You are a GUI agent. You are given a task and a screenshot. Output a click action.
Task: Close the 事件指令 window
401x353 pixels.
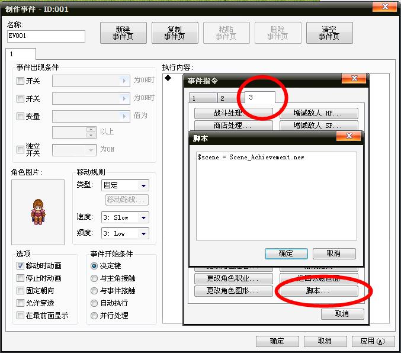point(354,79)
